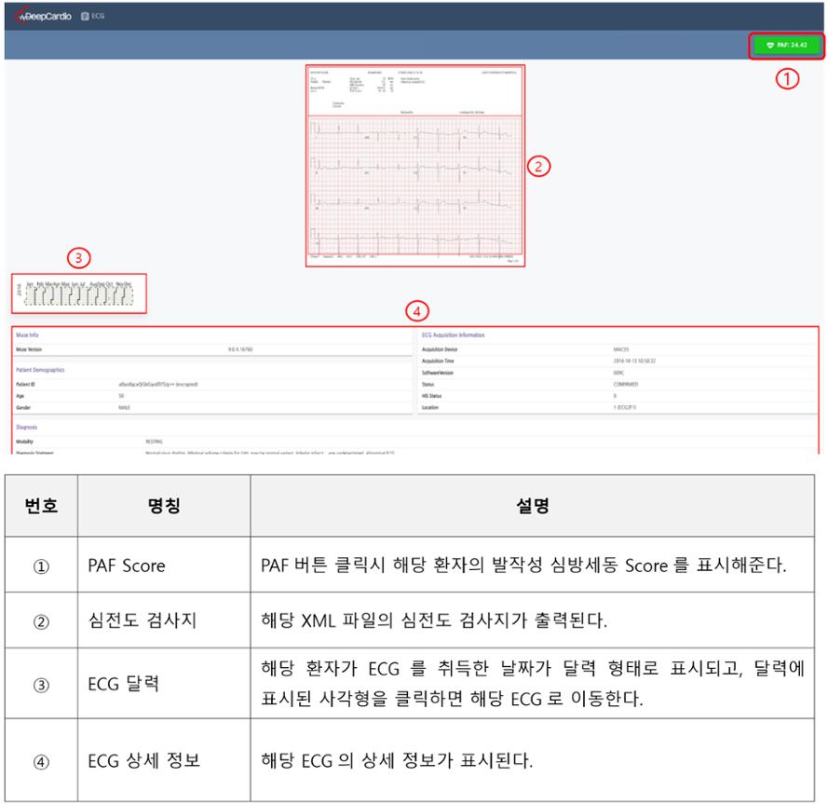Click the Muse Version number value
Image resolution: width=828 pixels, height=804 pixels.
243,347
